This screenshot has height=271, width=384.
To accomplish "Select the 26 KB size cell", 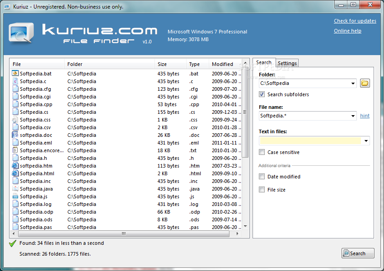I will tap(164, 135).
